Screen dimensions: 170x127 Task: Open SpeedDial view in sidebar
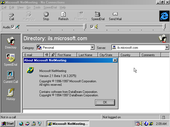click(x=11, y=60)
